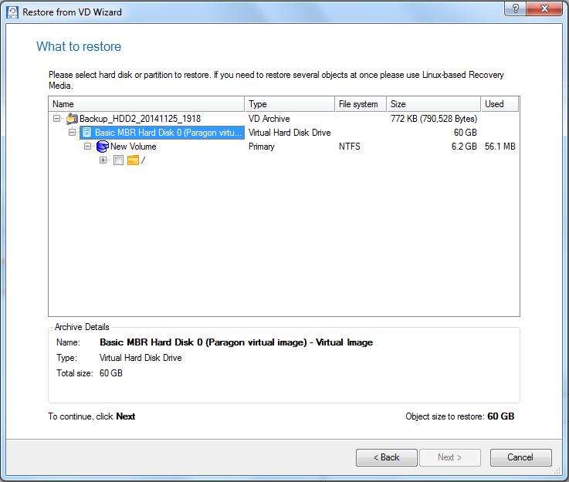569x482 pixels.
Task: Click the Primary type cell
Action: pos(261,147)
